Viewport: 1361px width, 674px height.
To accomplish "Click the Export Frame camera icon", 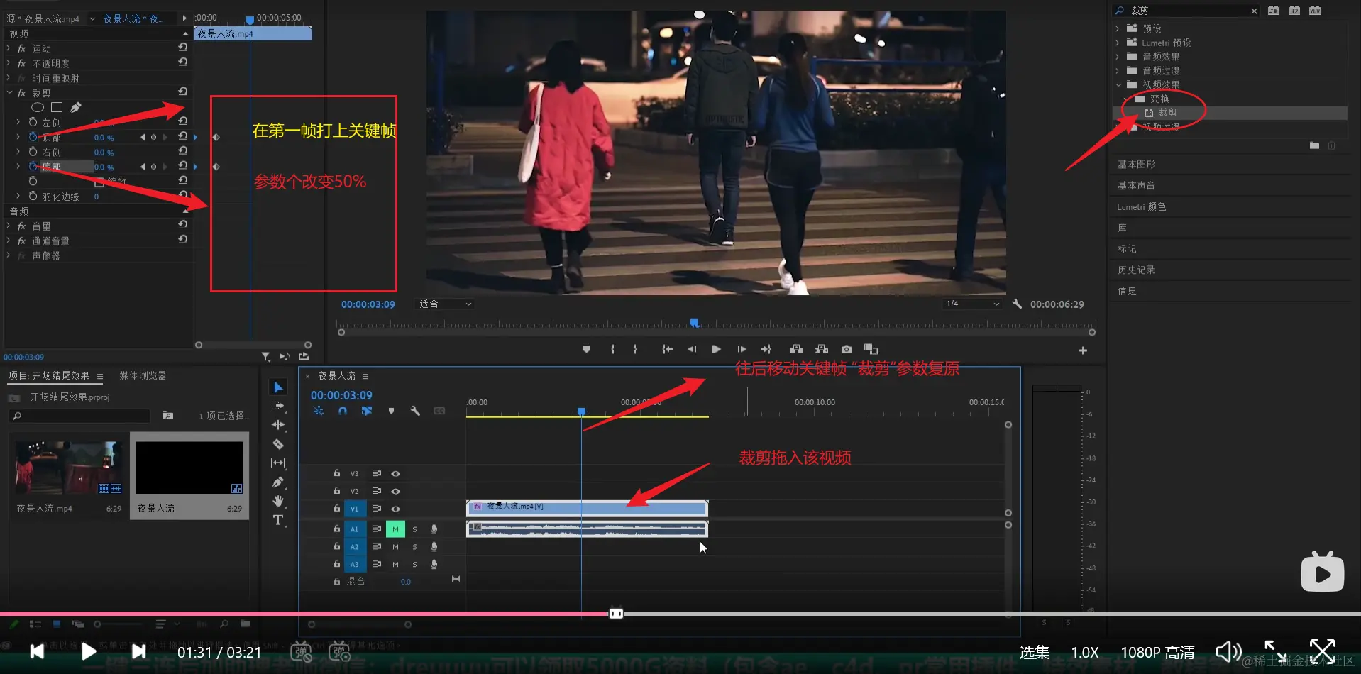I will pyautogui.click(x=846, y=349).
